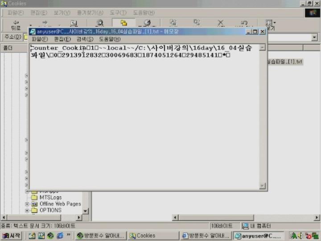Switch to Cookies taskbar button
The image size is (321, 241).
(x=153, y=236)
